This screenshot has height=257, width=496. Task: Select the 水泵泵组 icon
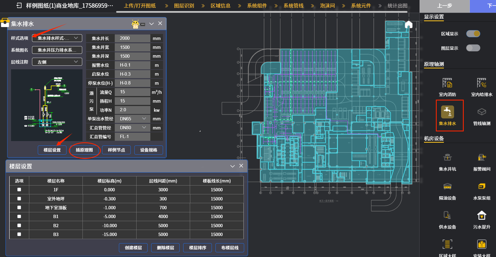[x=481, y=187]
